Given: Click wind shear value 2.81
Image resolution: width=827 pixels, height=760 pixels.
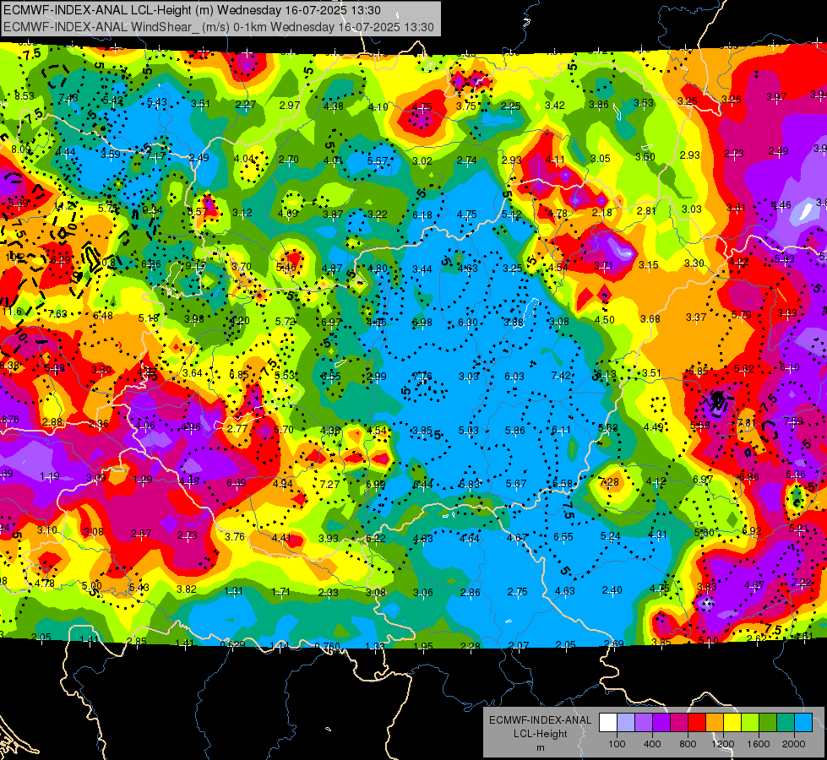Looking at the screenshot, I should (646, 211).
